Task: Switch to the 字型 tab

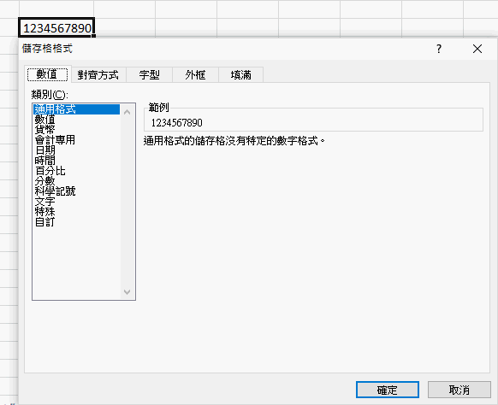Action: point(149,75)
